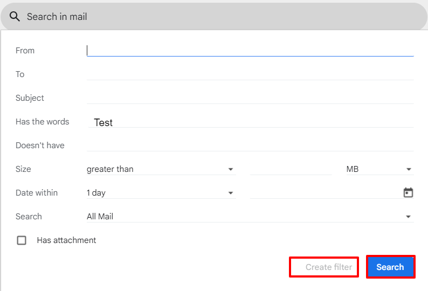428x291 pixels.
Task: Open the date picker calendar icon
Action: 408,193
